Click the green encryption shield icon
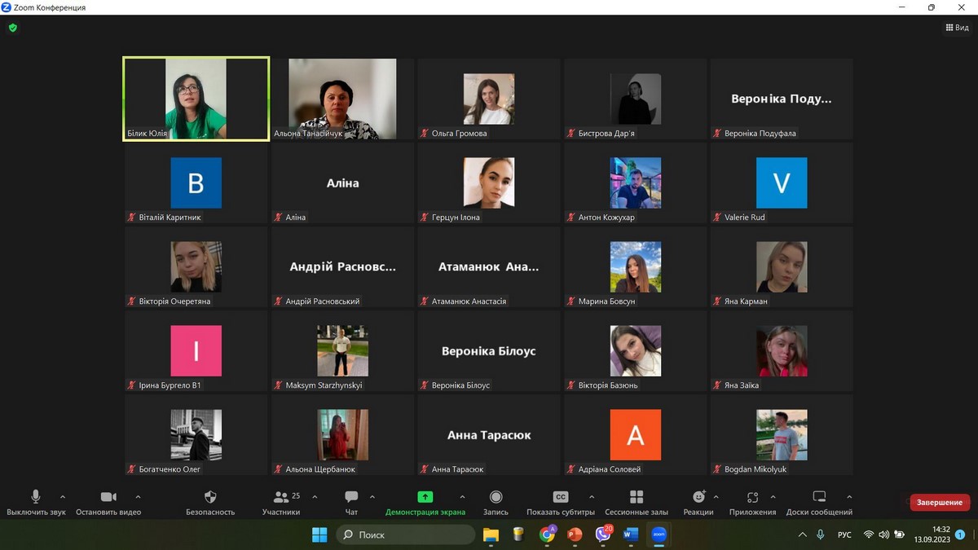978x550 pixels. (12, 28)
